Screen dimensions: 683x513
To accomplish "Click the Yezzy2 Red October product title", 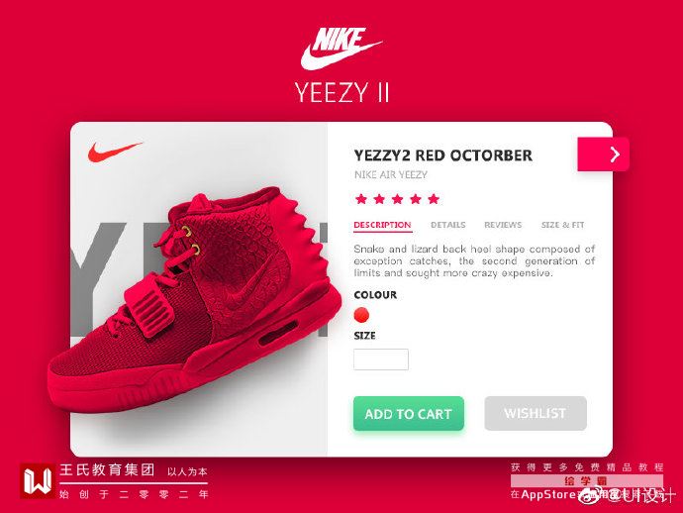I will click(443, 155).
